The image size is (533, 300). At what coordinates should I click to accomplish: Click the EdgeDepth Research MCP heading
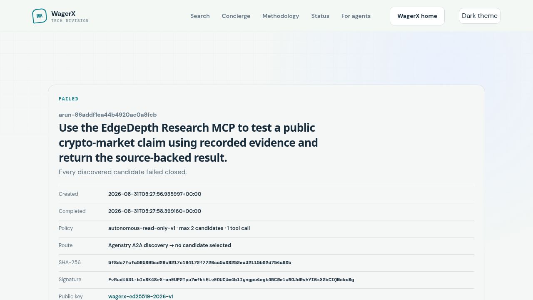tap(188, 142)
